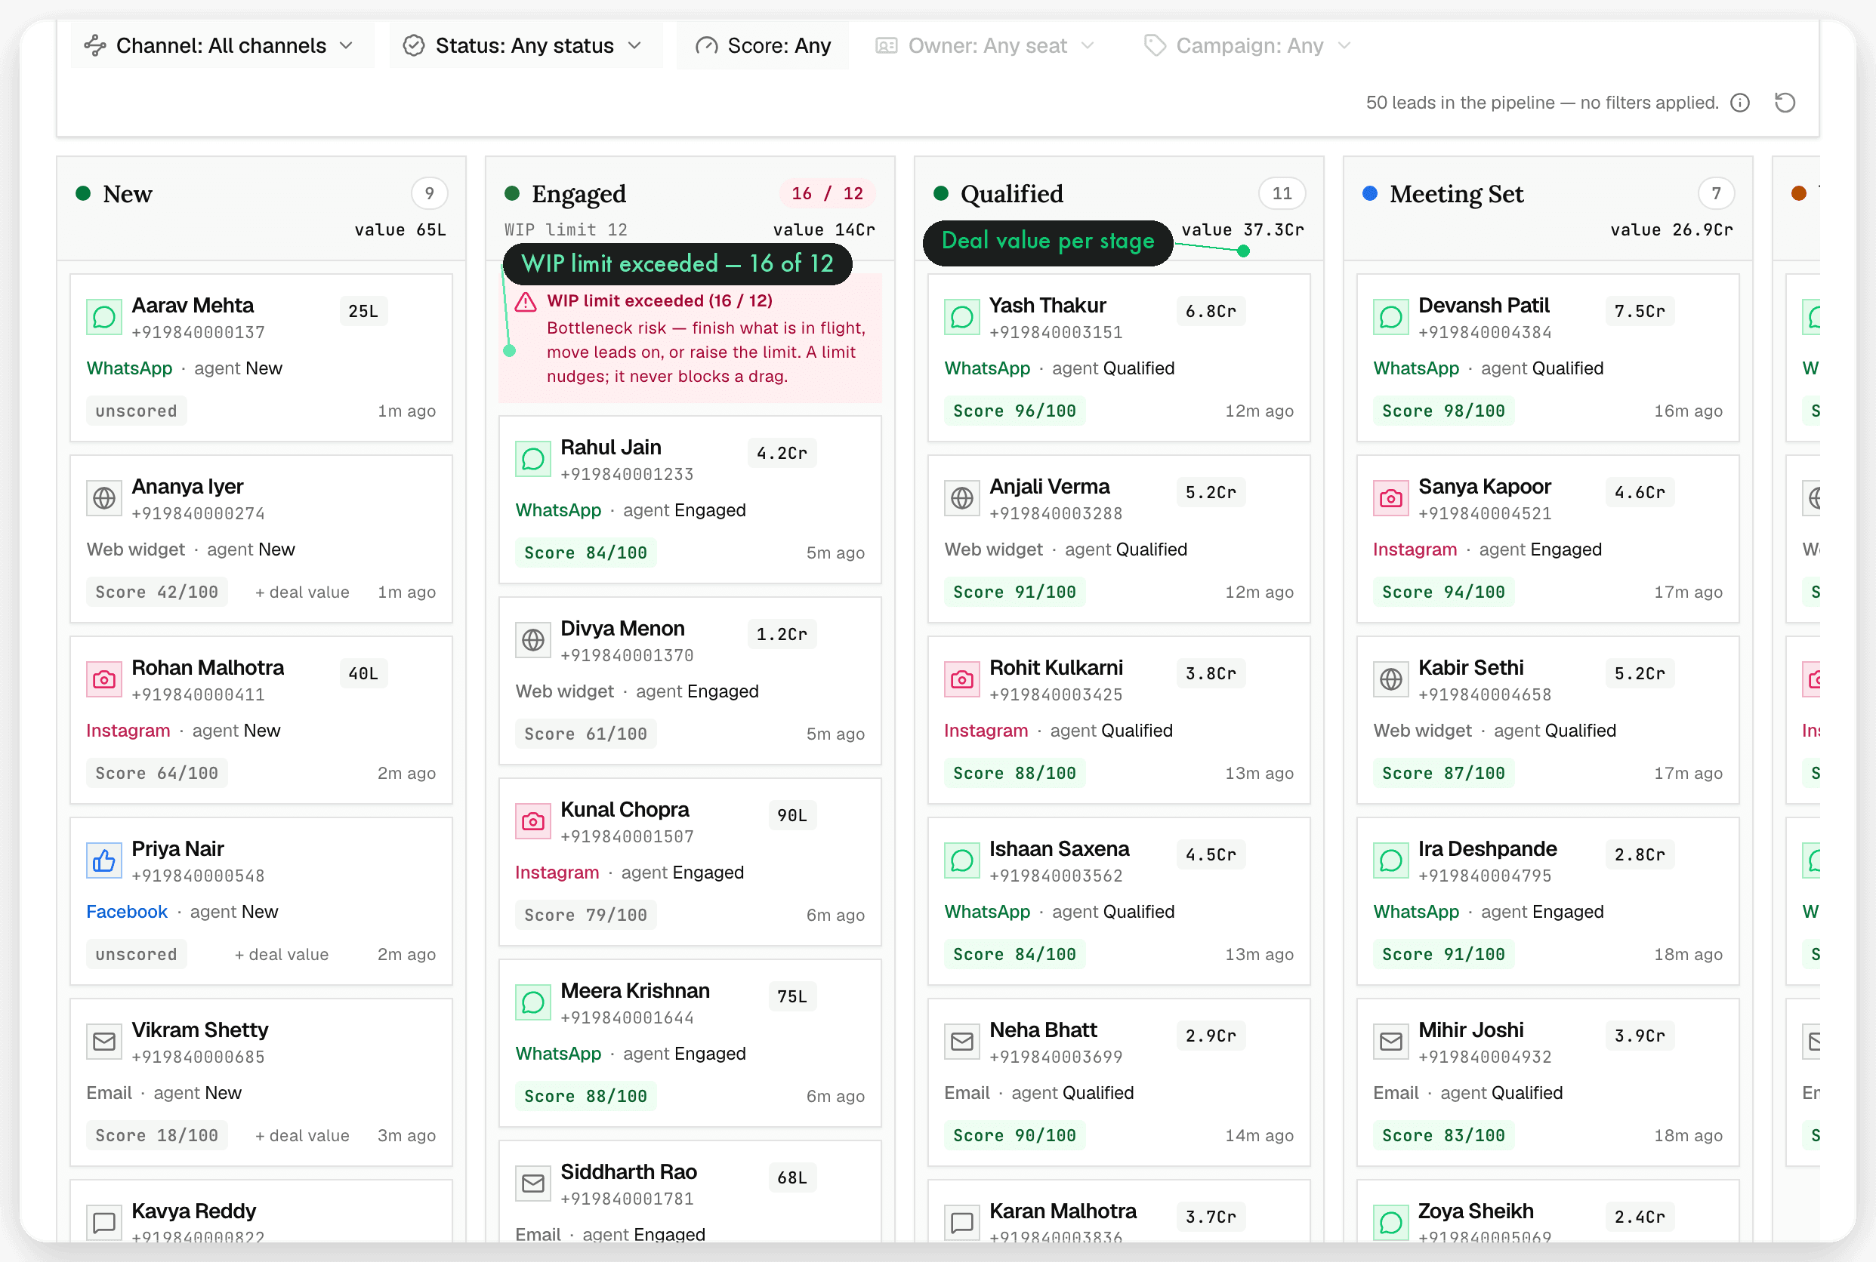Viewport: 1876px width, 1262px height.
Task: Click chat icon on Kavya Reddy card
Action: pyautogui.click(x=104, y=1223)
